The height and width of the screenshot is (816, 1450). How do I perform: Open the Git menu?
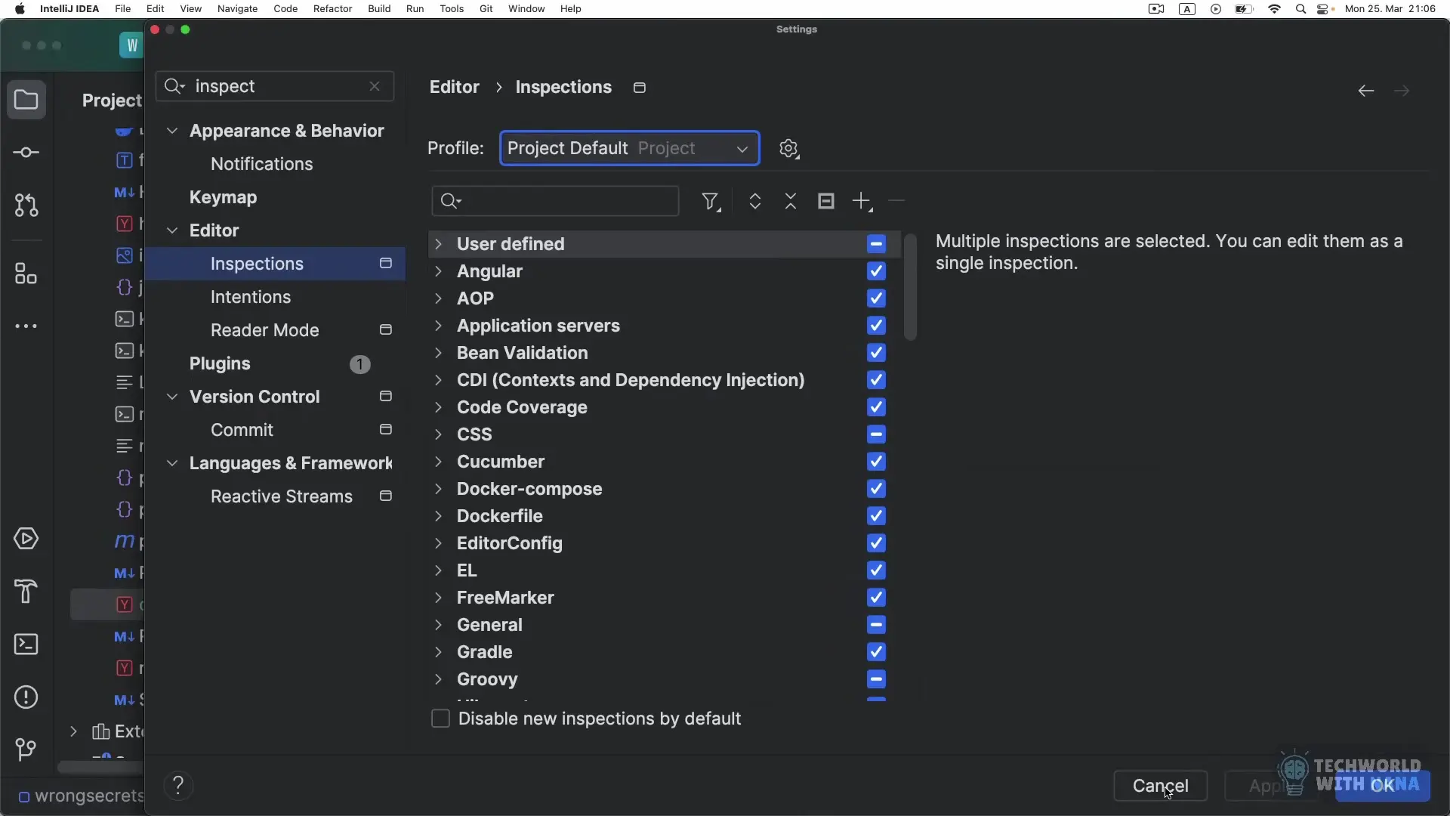(x=486, y=9)
